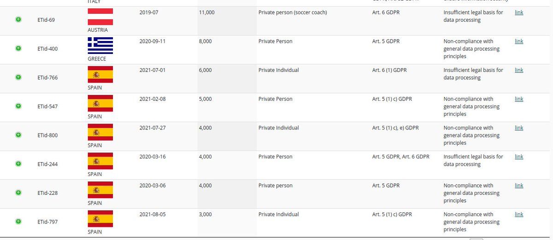
Task: Expand the ETid-766 row
Action: [x=18, y=77]
